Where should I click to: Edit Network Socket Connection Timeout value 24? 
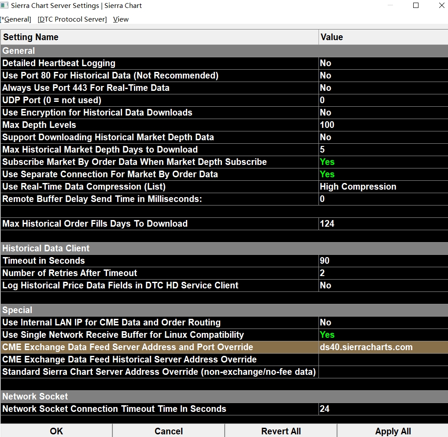point(383,409)
